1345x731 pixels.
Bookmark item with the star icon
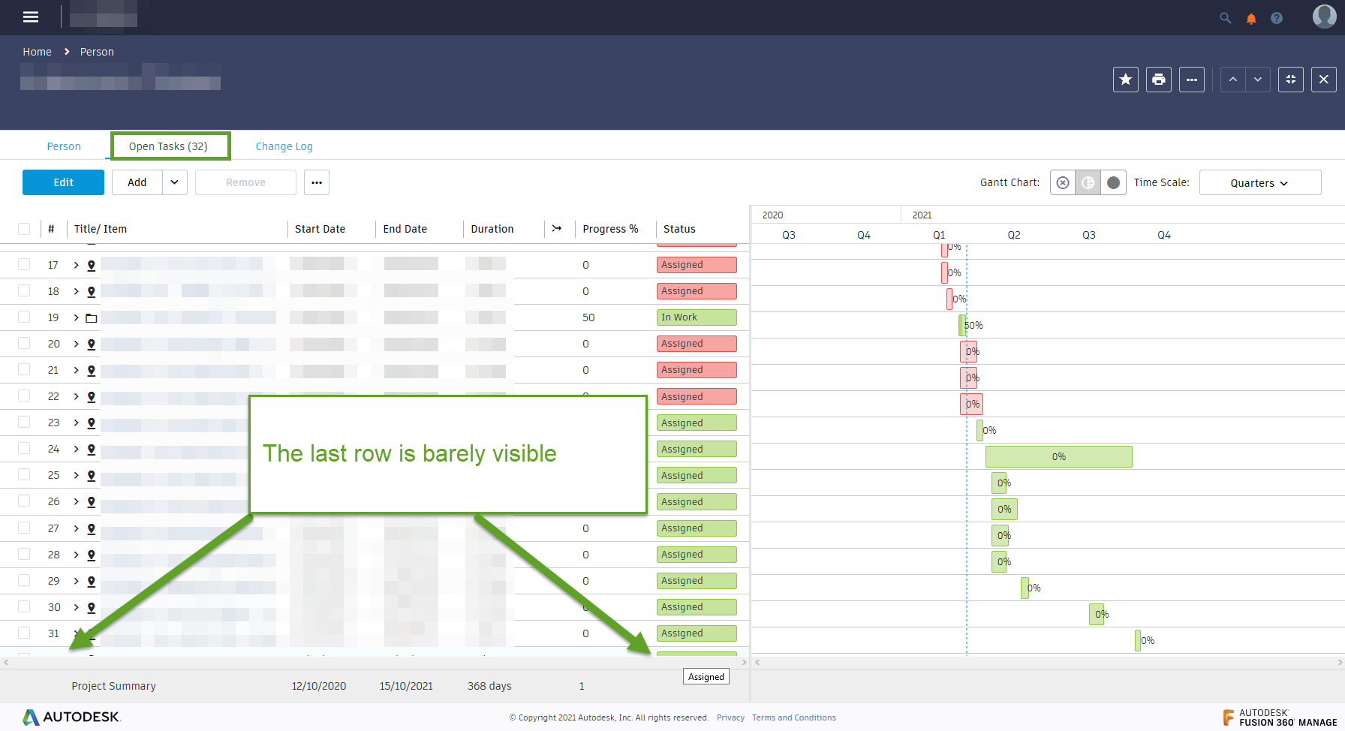1125,80
